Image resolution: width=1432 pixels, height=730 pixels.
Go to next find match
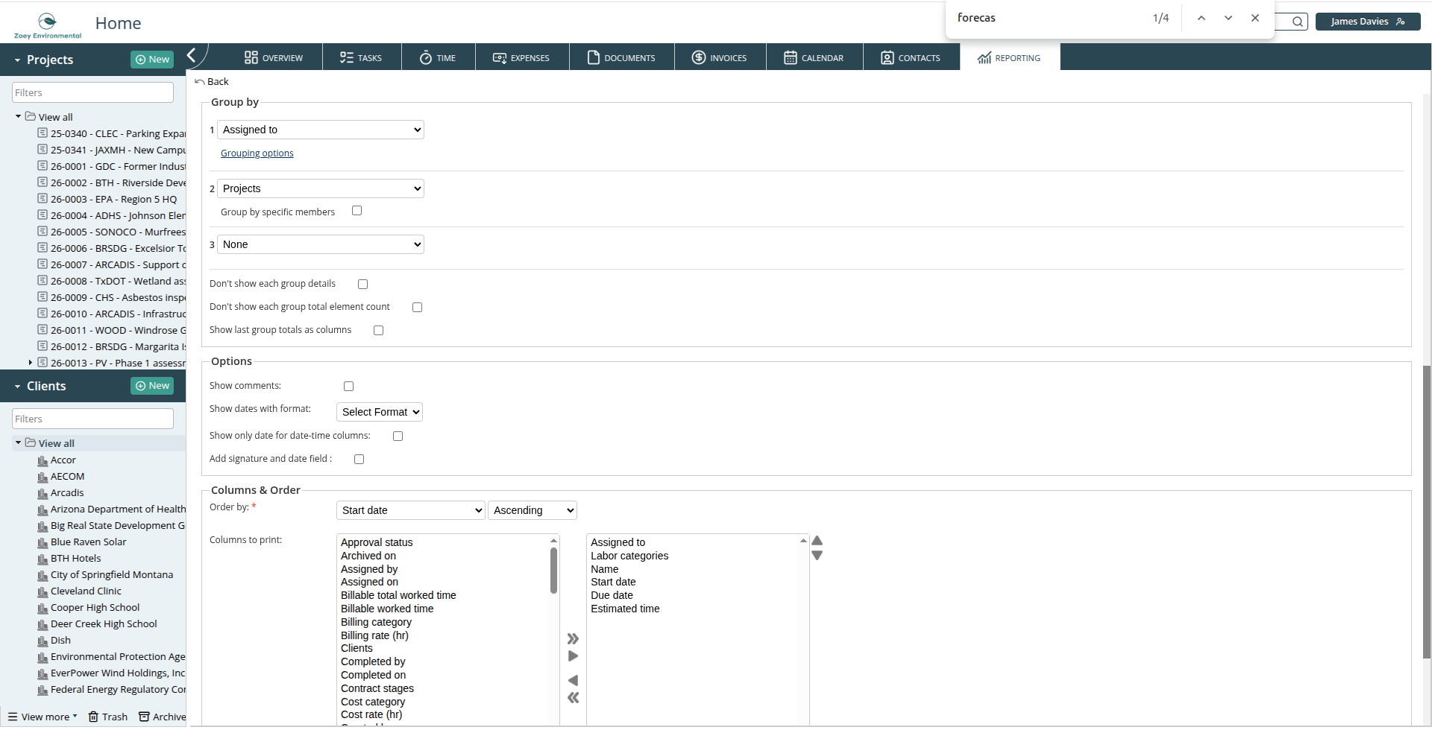(x=1228, y=18)
